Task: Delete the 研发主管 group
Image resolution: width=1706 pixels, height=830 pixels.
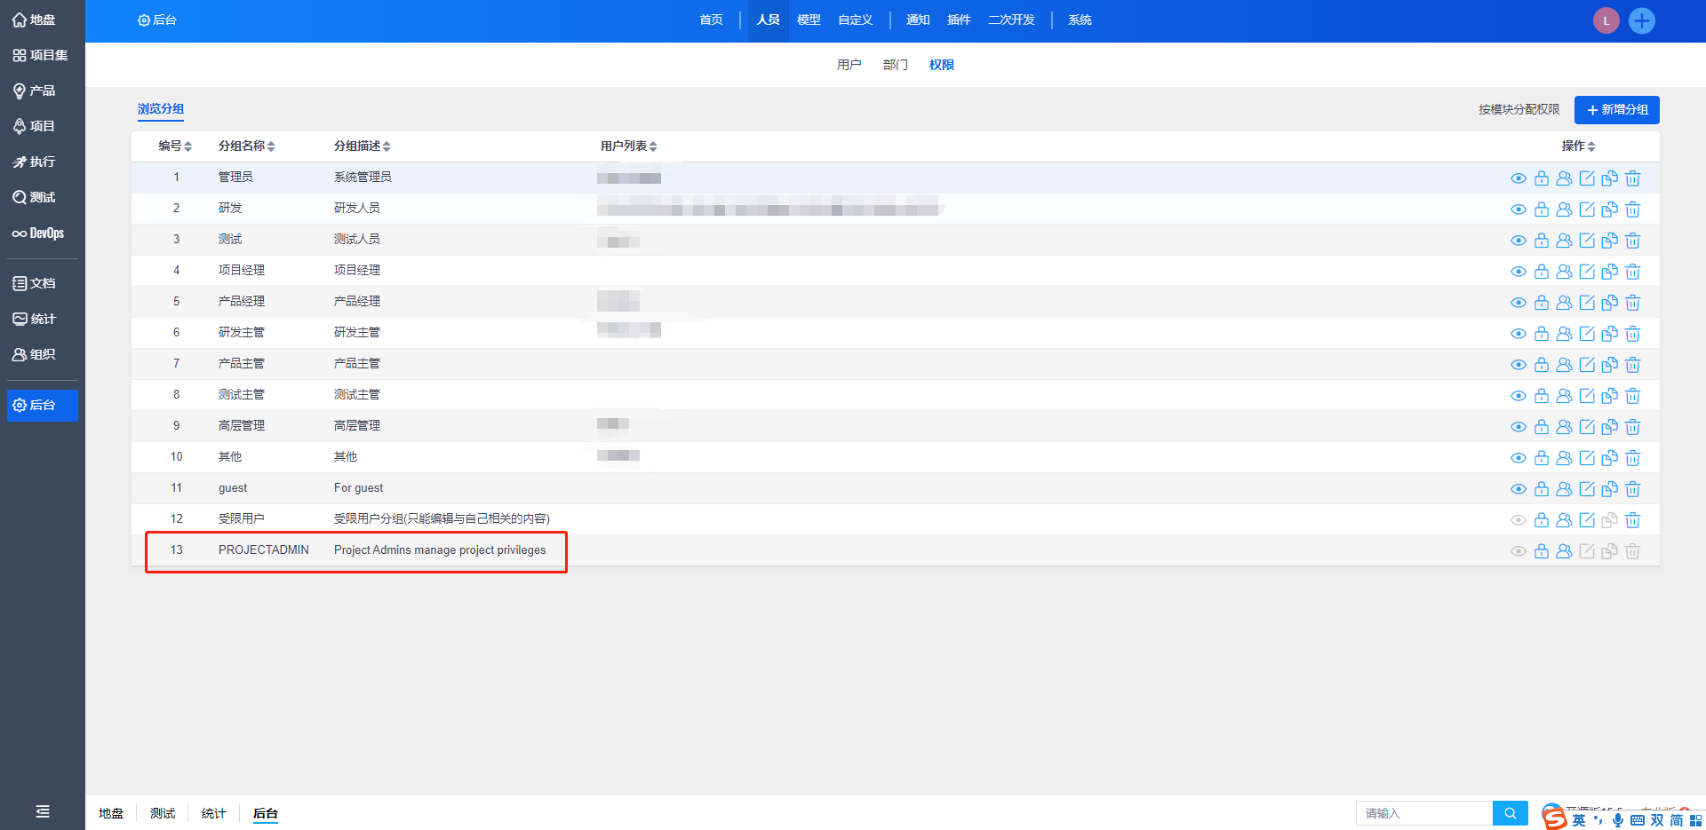Action: (x=1632, y=334)
